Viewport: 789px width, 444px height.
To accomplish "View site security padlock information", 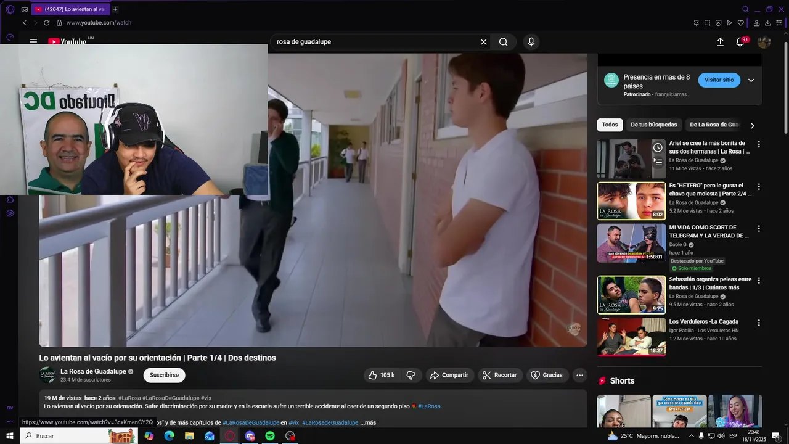I will point(59,23).
